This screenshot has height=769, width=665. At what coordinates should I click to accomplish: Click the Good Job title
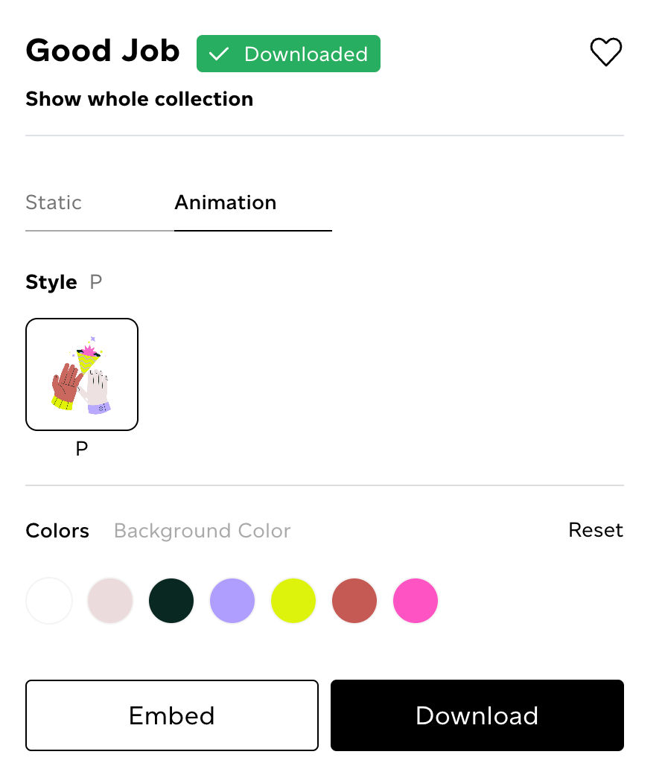pos(103,51)
